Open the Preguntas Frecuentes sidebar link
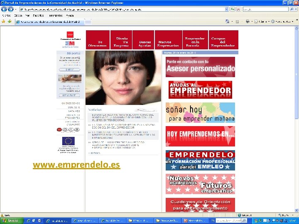 [x=72, y=117]
